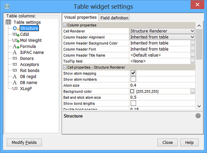Close the Table widget settings window
The image size is (207, 153).
198,5
